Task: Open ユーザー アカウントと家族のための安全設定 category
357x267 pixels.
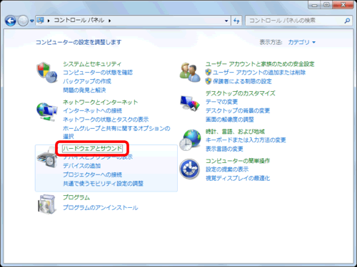Action: pyautogui.click(x=260, y=64)
